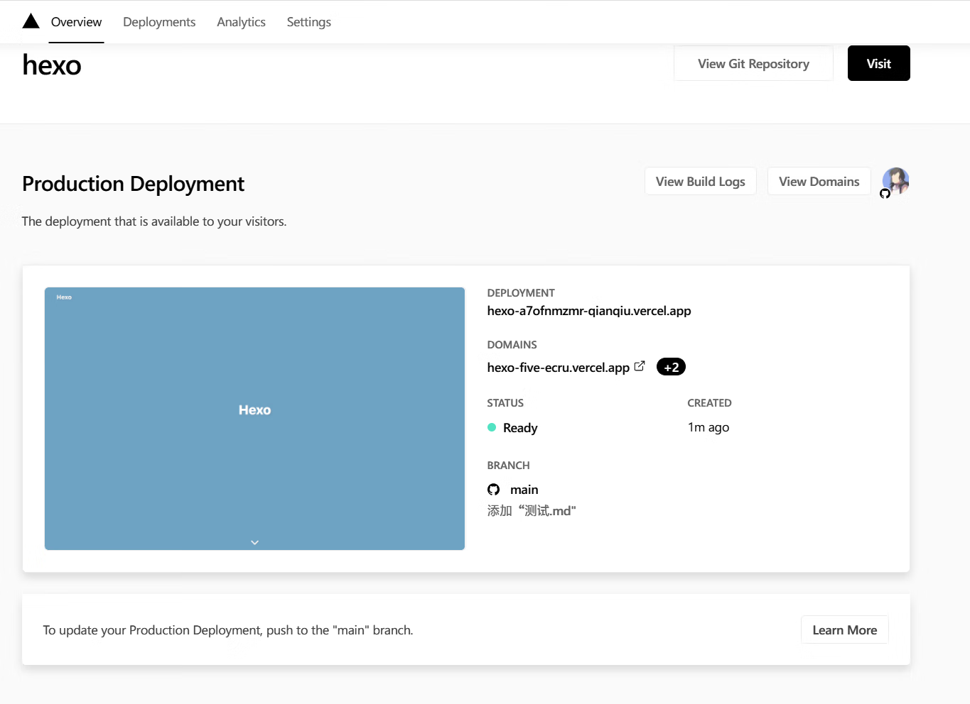Click the Production Deployment heading

tap(133, 184)
